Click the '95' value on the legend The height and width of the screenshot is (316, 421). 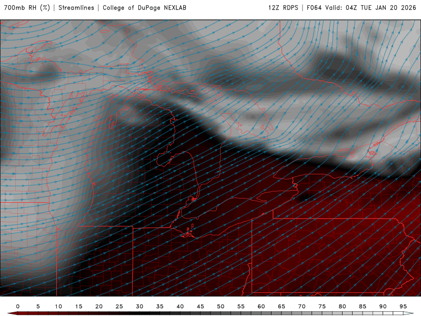403,307
